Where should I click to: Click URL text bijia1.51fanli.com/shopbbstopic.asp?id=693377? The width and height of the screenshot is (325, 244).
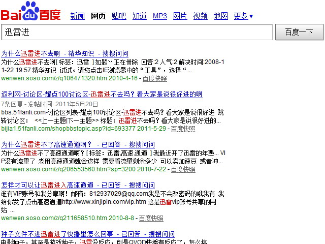coord(68,129)
